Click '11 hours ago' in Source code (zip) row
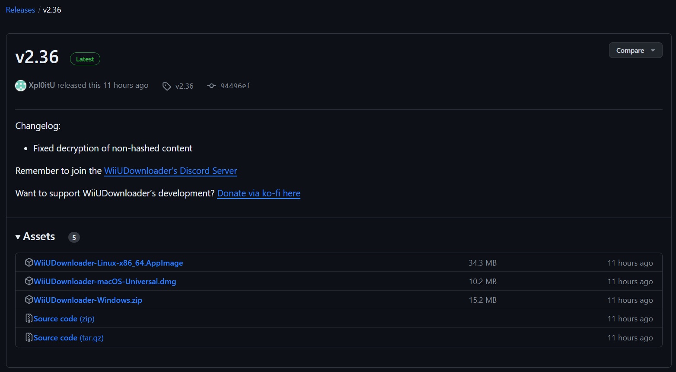 tap(630, 319)
